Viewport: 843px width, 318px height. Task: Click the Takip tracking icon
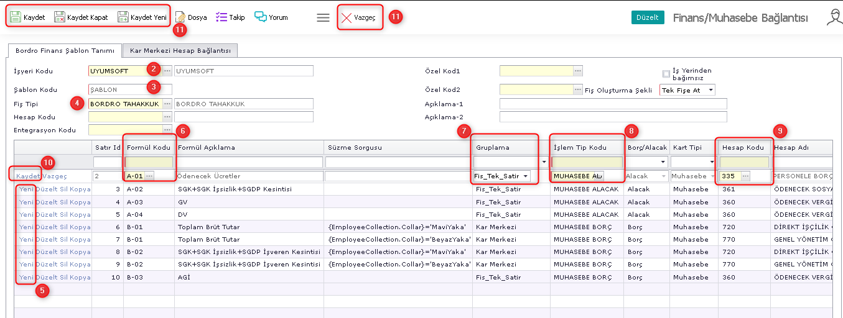[x=221, y=17]
